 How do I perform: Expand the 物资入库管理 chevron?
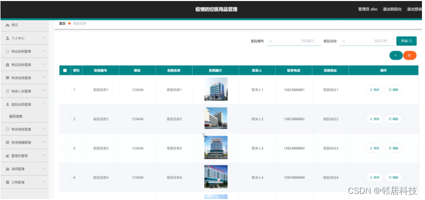pyautogui.click(x=44, y=91)
